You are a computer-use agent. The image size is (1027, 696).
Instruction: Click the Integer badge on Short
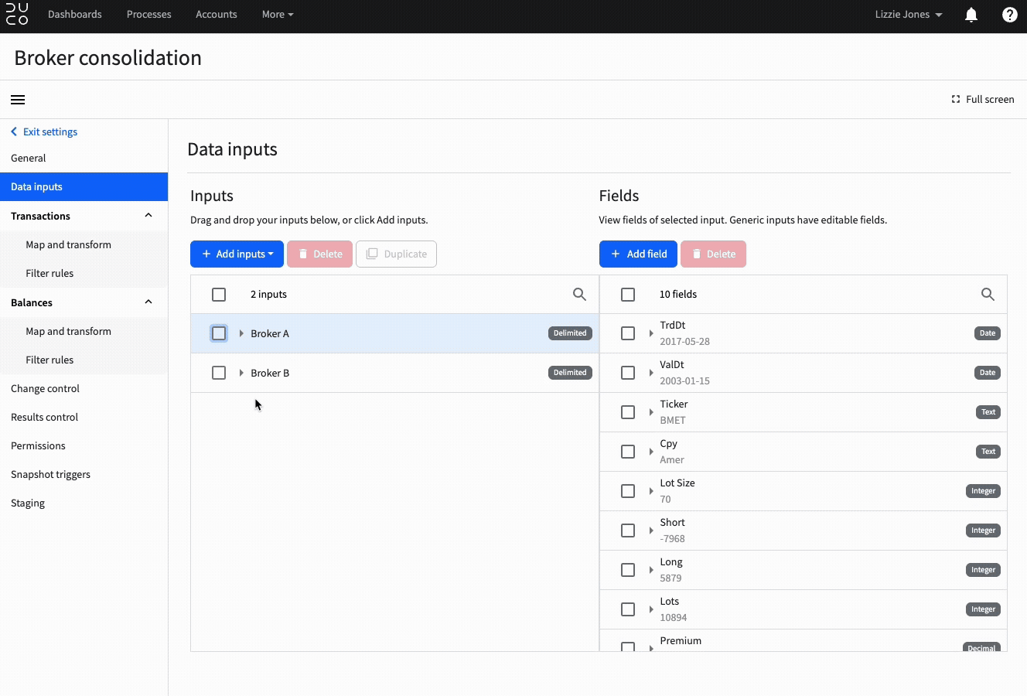[x=983, y=531]
